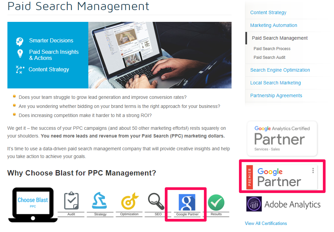Click the SEO magnifying glass icon
334x232 pixels.
coord(156,201)
